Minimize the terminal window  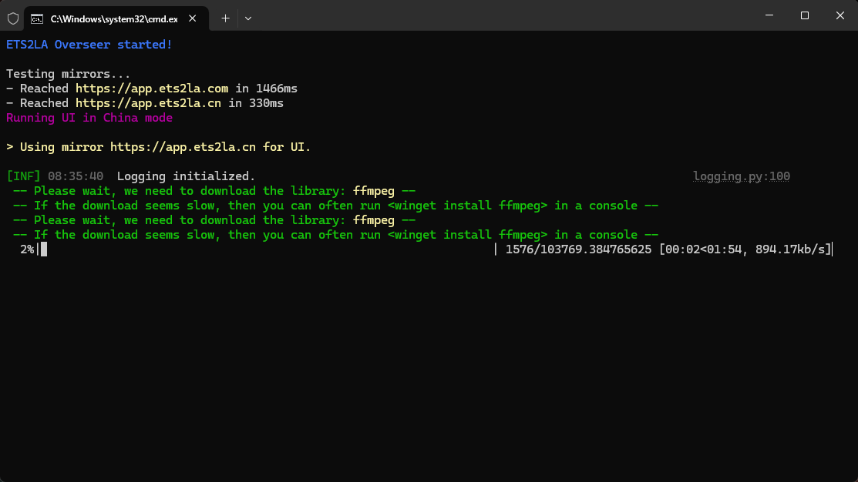tap(769, 15)
